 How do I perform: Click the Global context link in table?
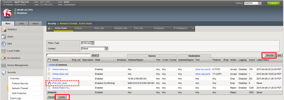(x=52, y=65)
